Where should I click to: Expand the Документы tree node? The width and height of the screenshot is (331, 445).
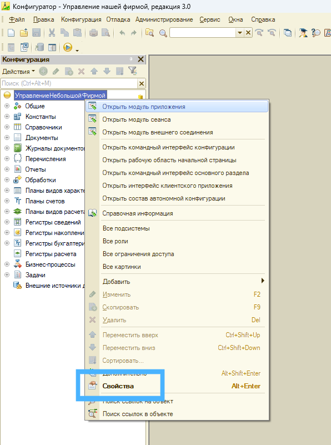pyautogui.click(x=7, y=137)
